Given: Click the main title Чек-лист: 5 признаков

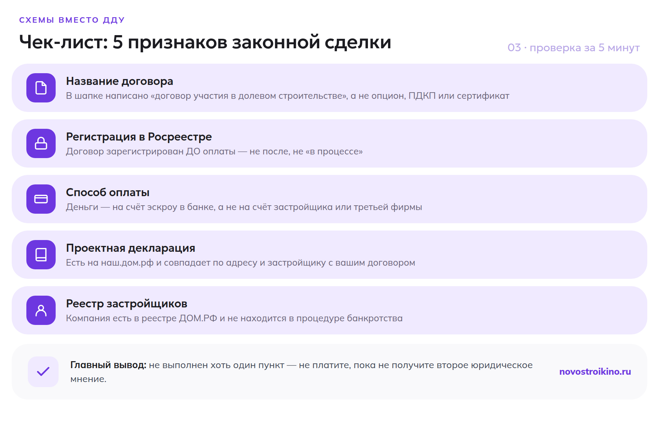Looking at the screenshot, I should click(205, 42).
